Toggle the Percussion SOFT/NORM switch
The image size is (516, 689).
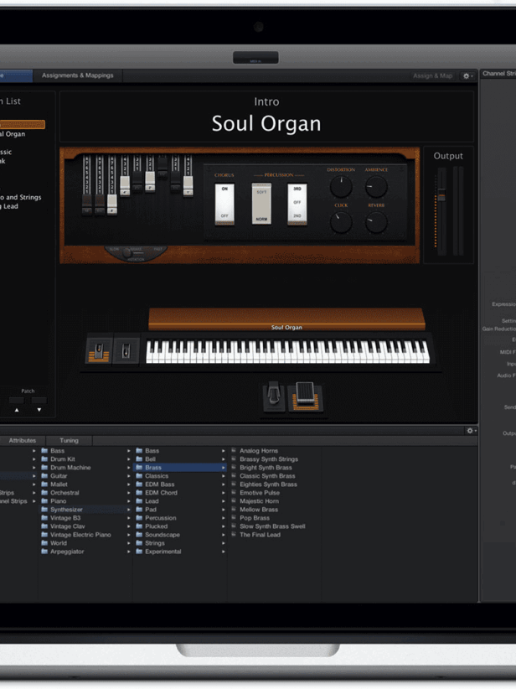(261, 204)
